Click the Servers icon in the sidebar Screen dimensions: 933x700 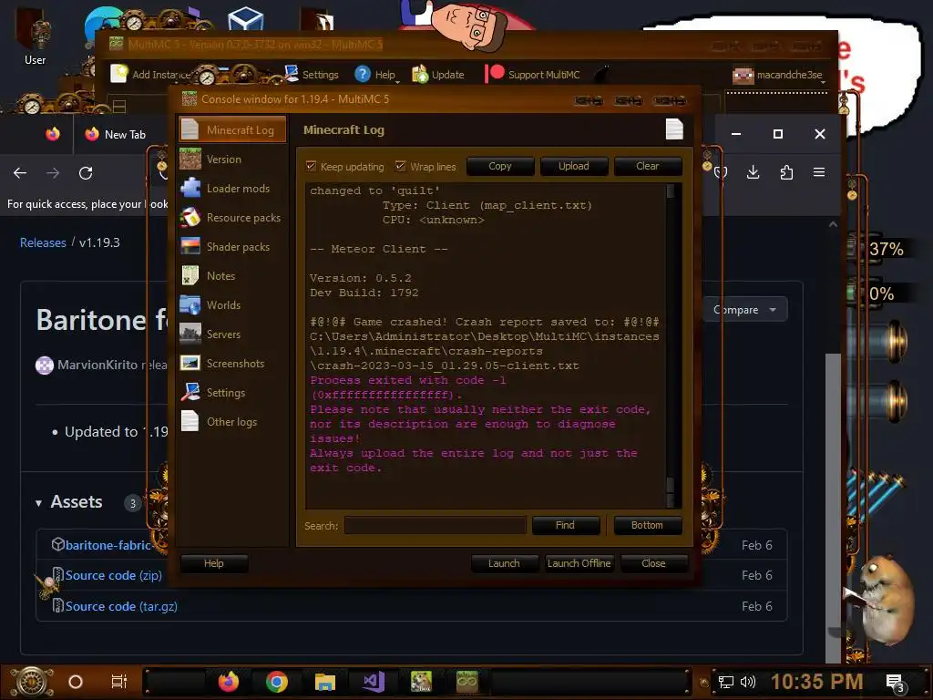click(190, 334)
